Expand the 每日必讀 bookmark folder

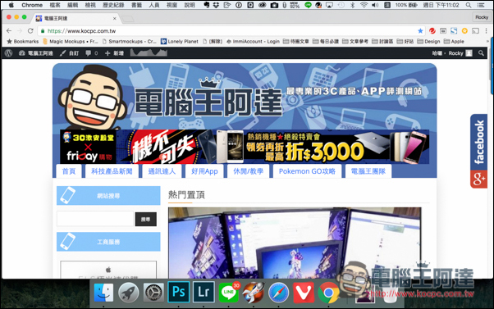click(326, 41)
